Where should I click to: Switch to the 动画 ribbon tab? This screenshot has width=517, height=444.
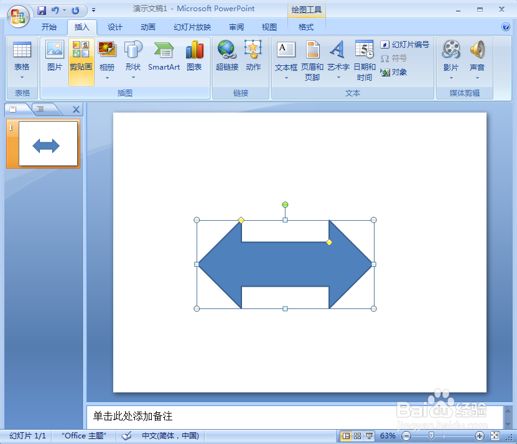[147, 27]
